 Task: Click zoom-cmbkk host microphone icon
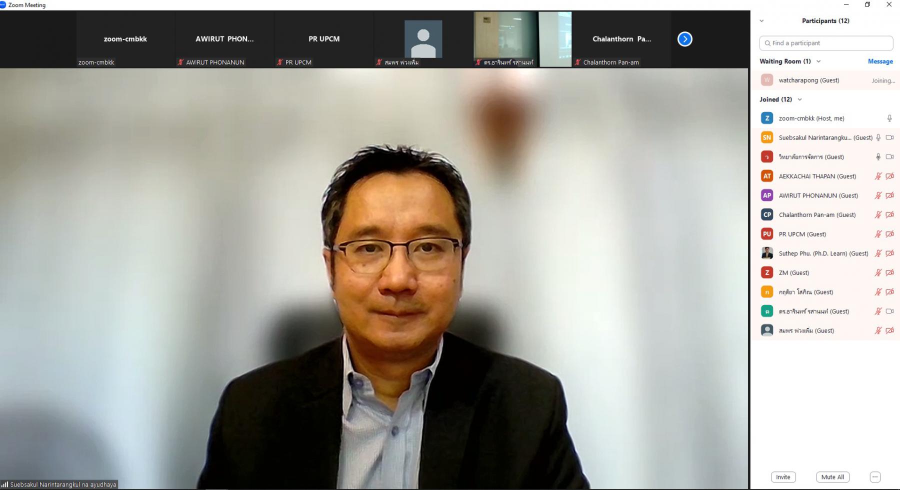click(x=889, y=118)
